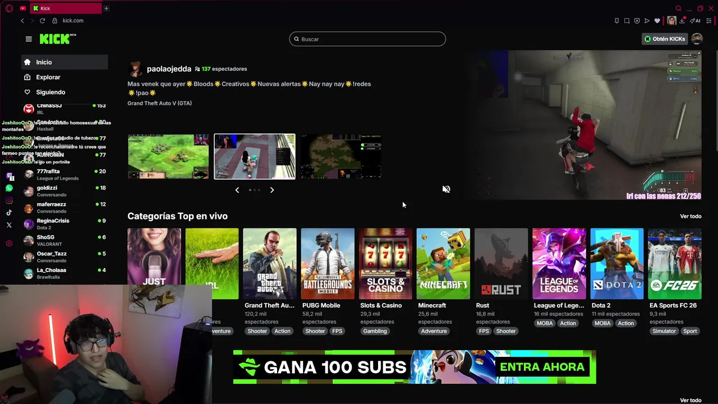The image size is (718, 404).
Task: Open Opera easy setup sliders icon
Action: [x=709, y=21]
